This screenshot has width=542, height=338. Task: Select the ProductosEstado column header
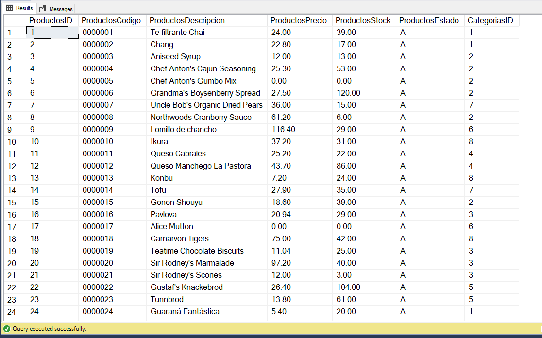tap(430, 21)
